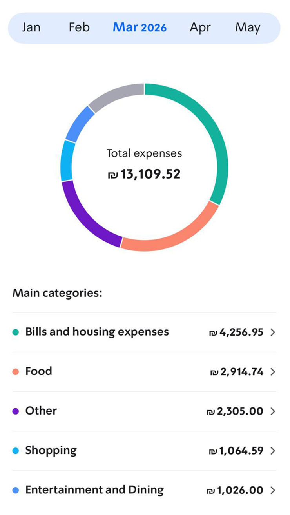Click the green Bills and housing dot

(x=16, y=332)
